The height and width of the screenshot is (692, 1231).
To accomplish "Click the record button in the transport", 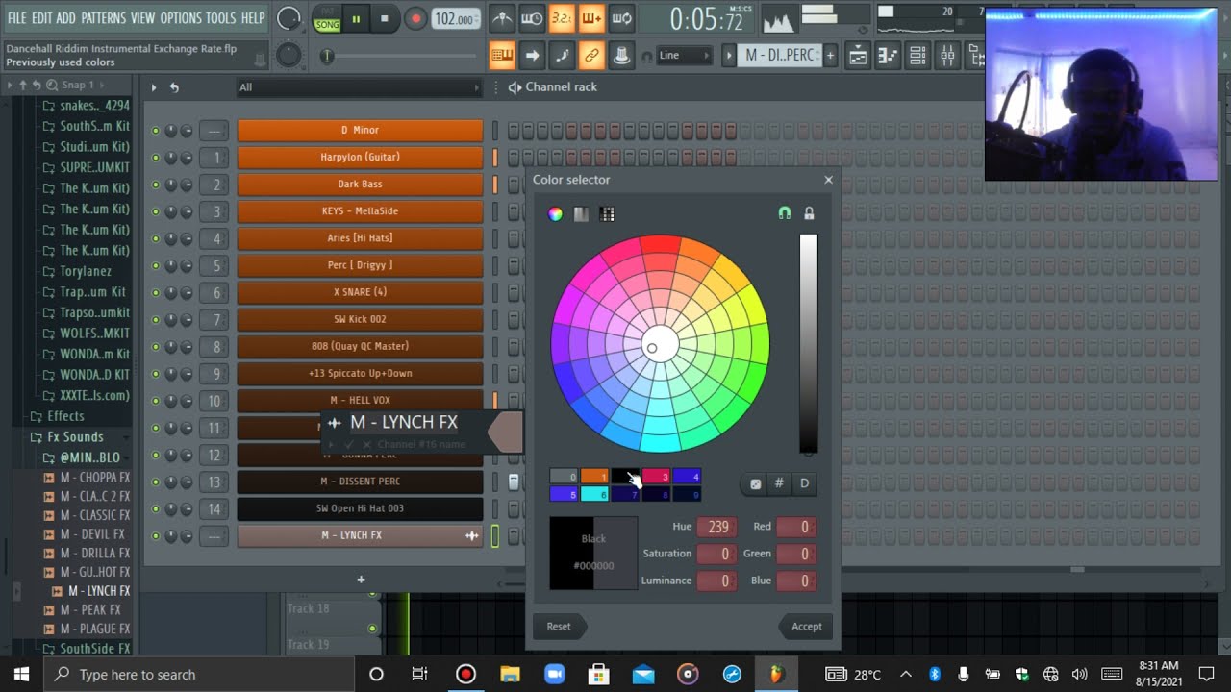I will 415,18.
